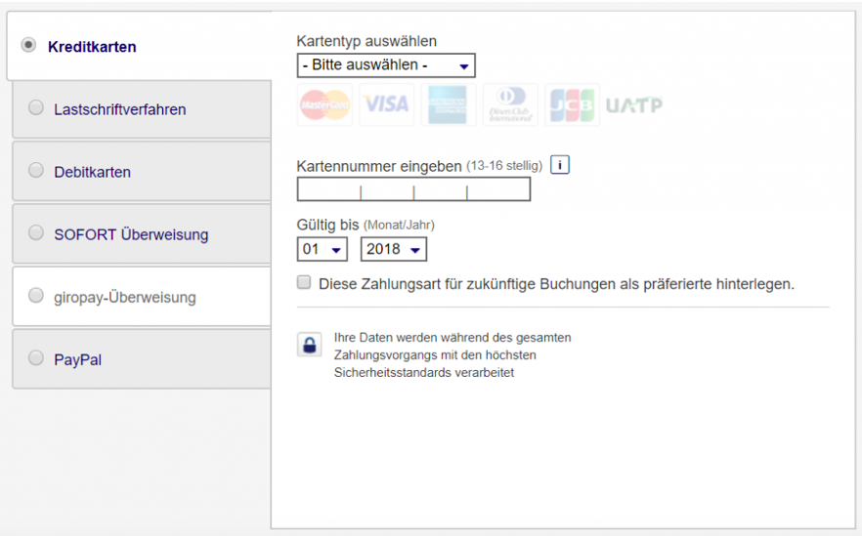Click the VISA card logo
Viewport: 862px width, 536px height.
386,104
